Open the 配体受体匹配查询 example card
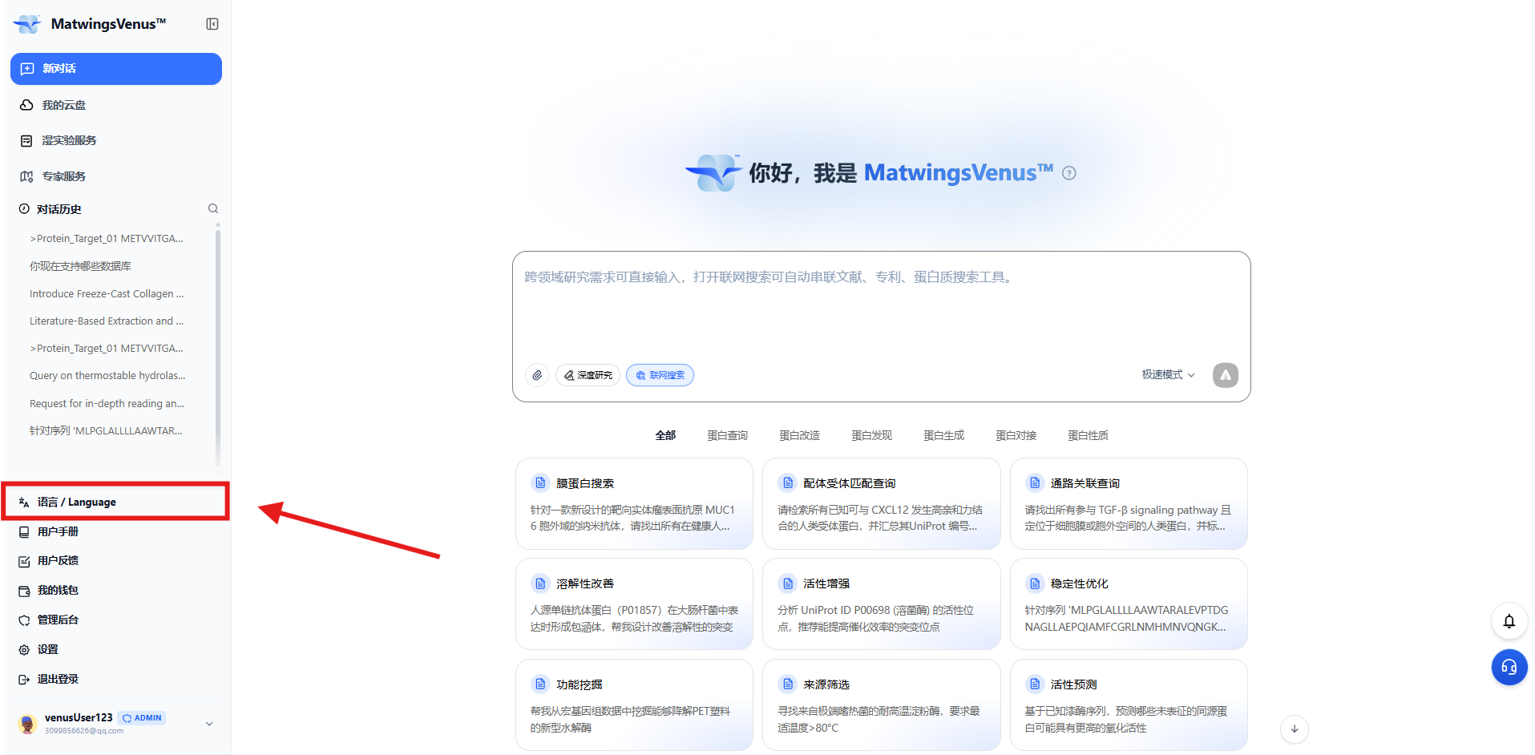Screen dimensions: 1535x755 (x=881, y=503)
